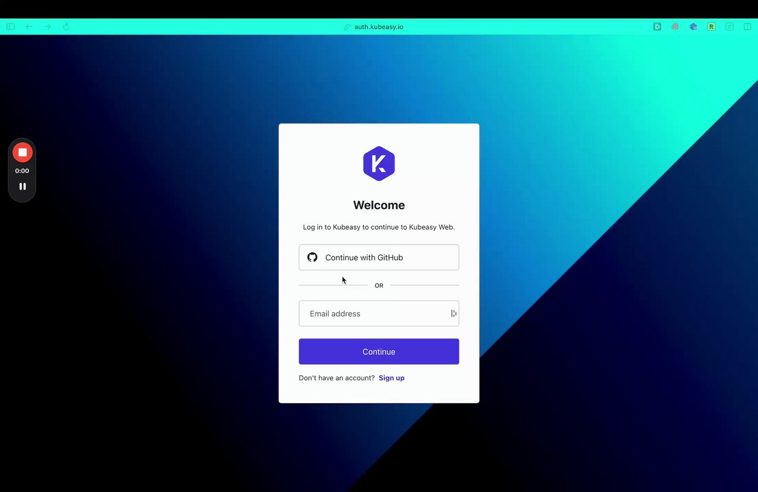Open the teal K browser extension
Image resolution: width=758 pixels, height=492 pixels.
(x=657, y=27)
